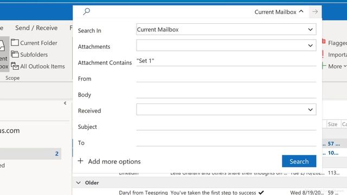Click the magnifying glass search icon
Image resolution: width=347 pixels, height=195 pixels.
86,11
